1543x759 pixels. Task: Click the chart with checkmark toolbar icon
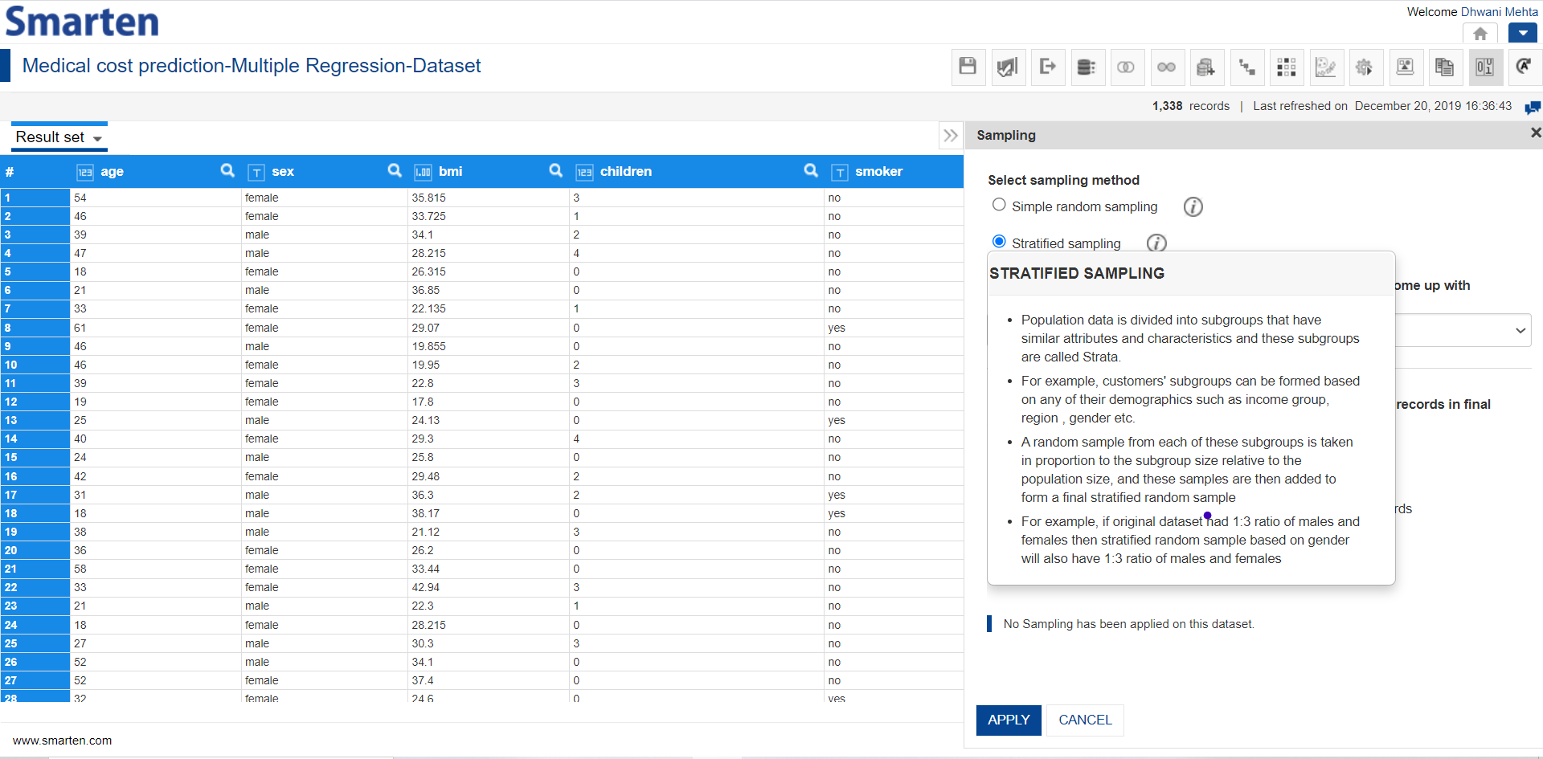tap(1007, 67)
